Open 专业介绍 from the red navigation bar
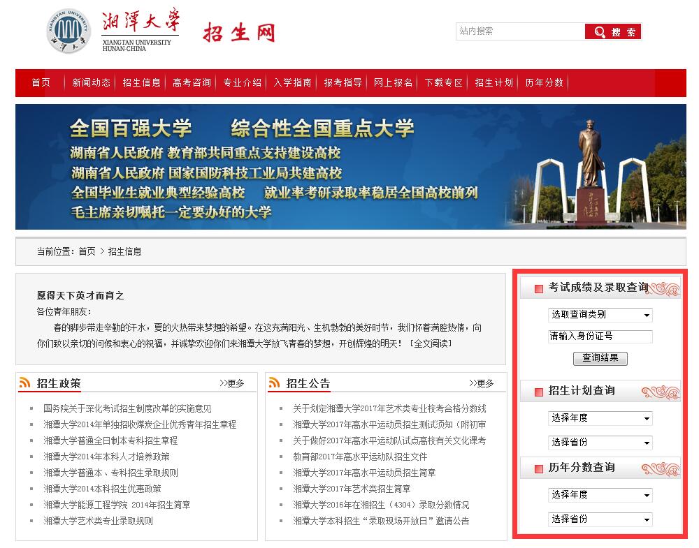Image resolution: width=699 pixels, height=548 pixels. (x=242, y=82)
